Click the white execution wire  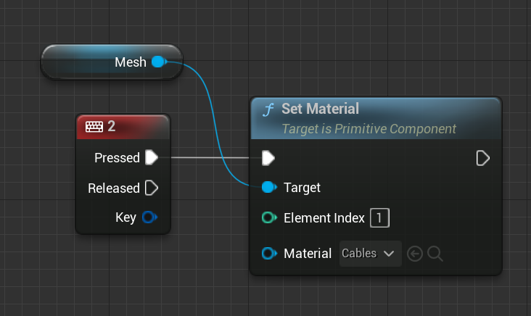click(x=210, y=157)
